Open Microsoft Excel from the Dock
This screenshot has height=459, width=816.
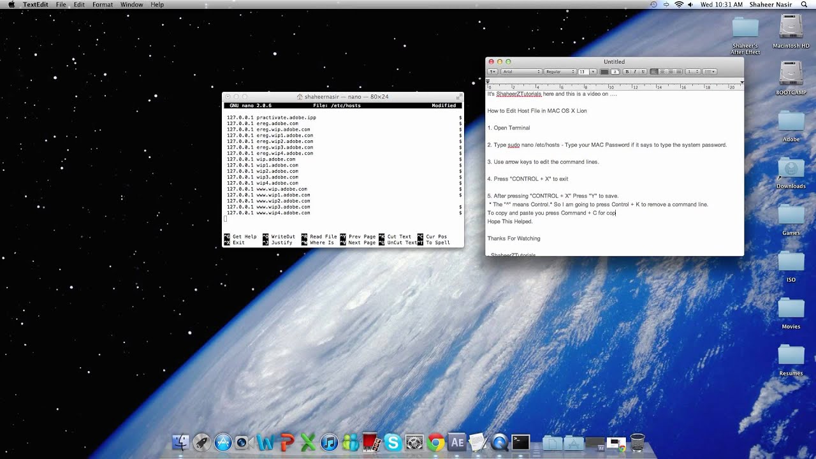coord(308,442)
